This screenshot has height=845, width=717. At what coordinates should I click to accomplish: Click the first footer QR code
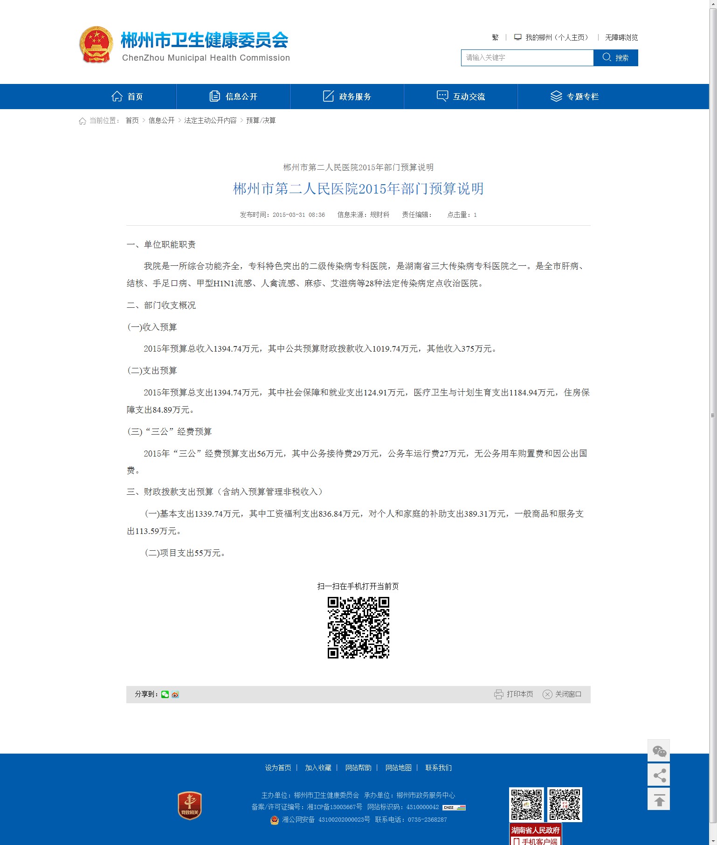point(527,804)
